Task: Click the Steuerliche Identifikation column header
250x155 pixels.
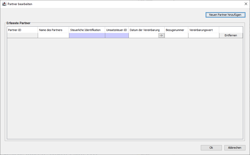Action: tap(87, 30)
